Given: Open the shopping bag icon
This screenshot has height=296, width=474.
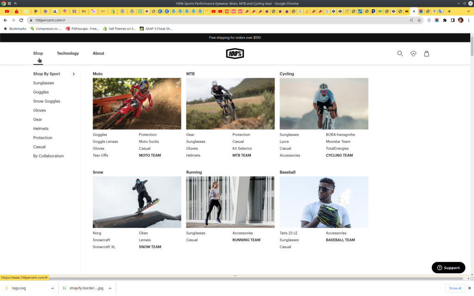Looking at the screenshot, I should click(x=426, y=54).
